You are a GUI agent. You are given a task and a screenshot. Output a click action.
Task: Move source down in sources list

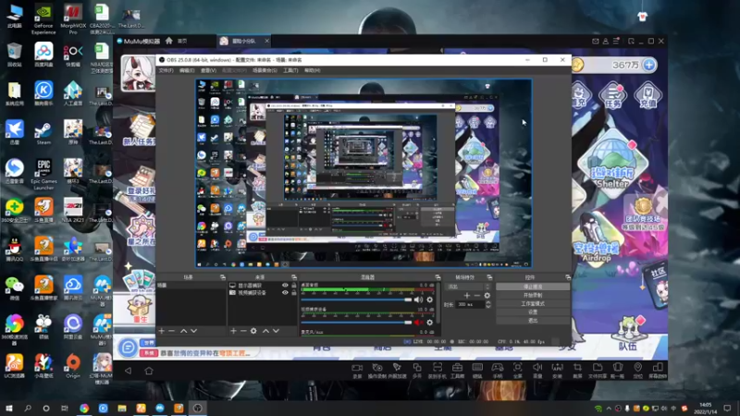point(276,331)
